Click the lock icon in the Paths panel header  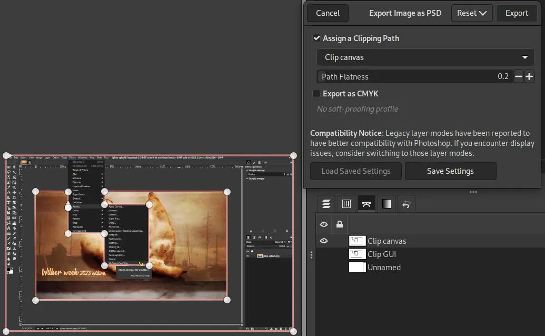coord(339,224)
